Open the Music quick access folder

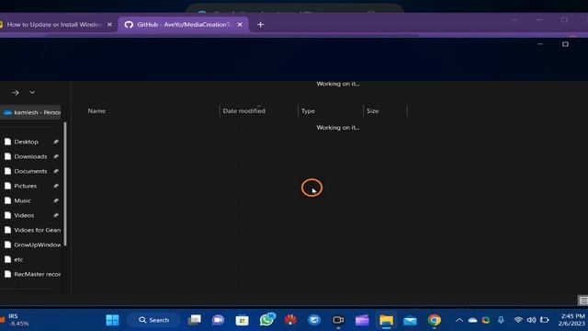22,200
